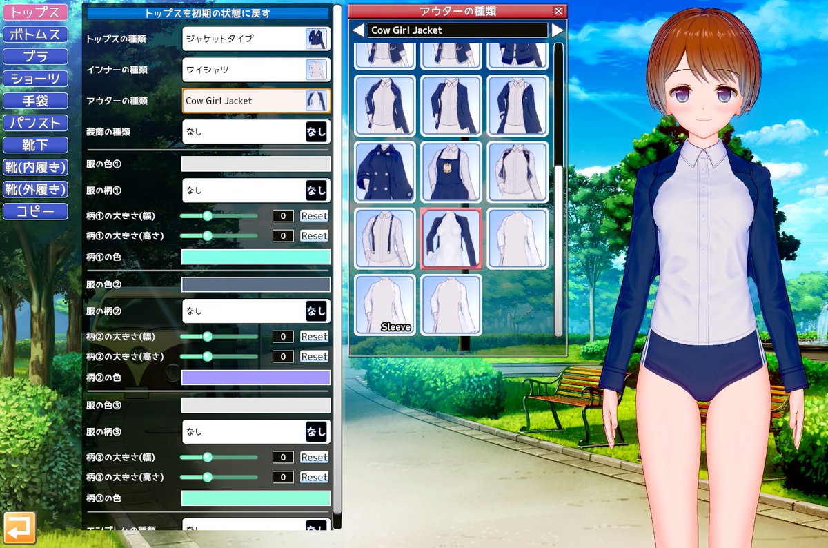
Task: Adjust the 柄②の大きさ(幅) slider
Action: 207,336
